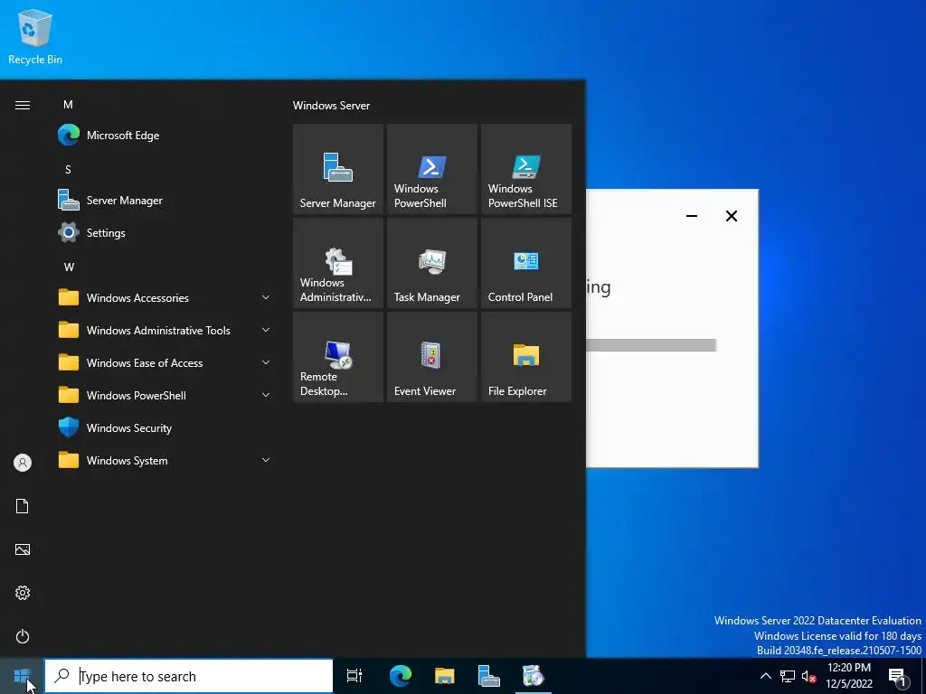The height and width of the screenshot is (694, 926).
Task: Launch Task Manager tile
Action: click(x=431, y=263)
